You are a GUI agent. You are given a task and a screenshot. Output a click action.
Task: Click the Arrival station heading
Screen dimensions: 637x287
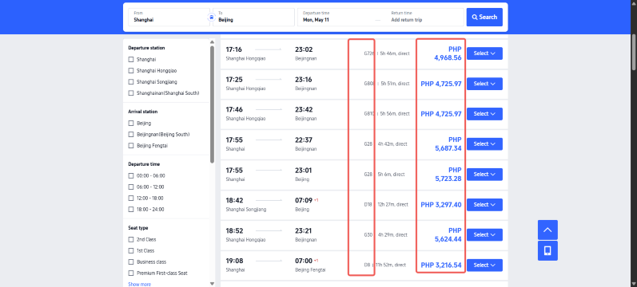click(x=143, y=112)
